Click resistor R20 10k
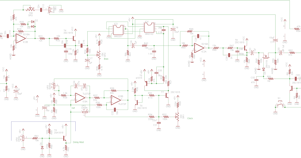The height and width of the screenshot is (158, 301). coord(23,24)
